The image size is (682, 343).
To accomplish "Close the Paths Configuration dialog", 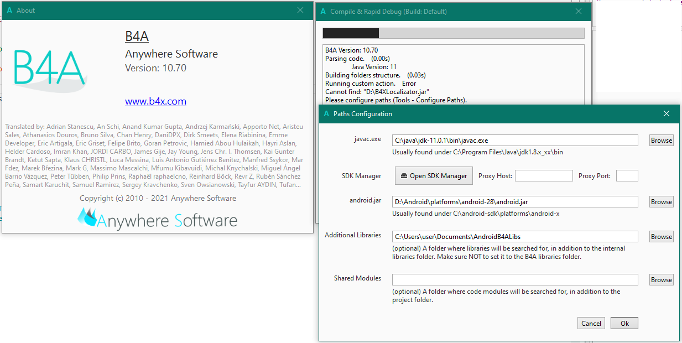I will pyautogui.click(x=667, y=114).
